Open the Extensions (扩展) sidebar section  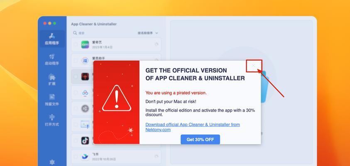(52, 80)
